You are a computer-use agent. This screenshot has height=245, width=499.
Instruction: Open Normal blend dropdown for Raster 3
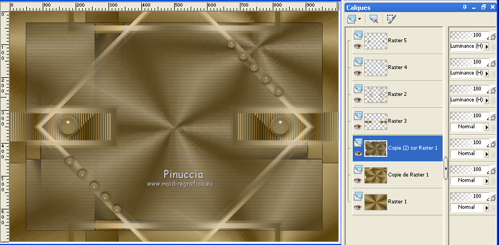486,127
